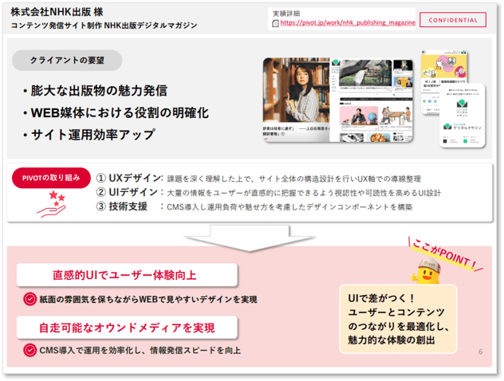Click the 直感的UIでユーザー体験向上 box
504x381 pixels.
127,275
